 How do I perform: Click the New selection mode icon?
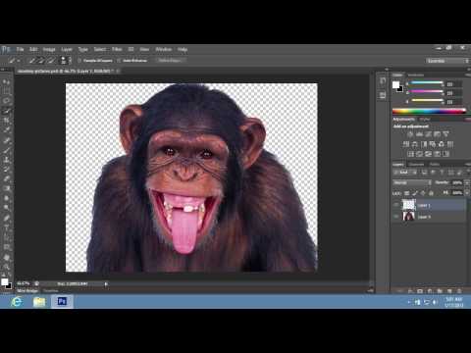click(32, 61)
